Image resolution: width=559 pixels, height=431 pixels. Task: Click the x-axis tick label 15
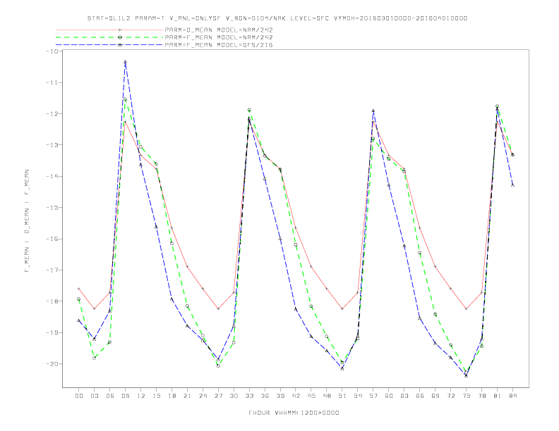156,396
